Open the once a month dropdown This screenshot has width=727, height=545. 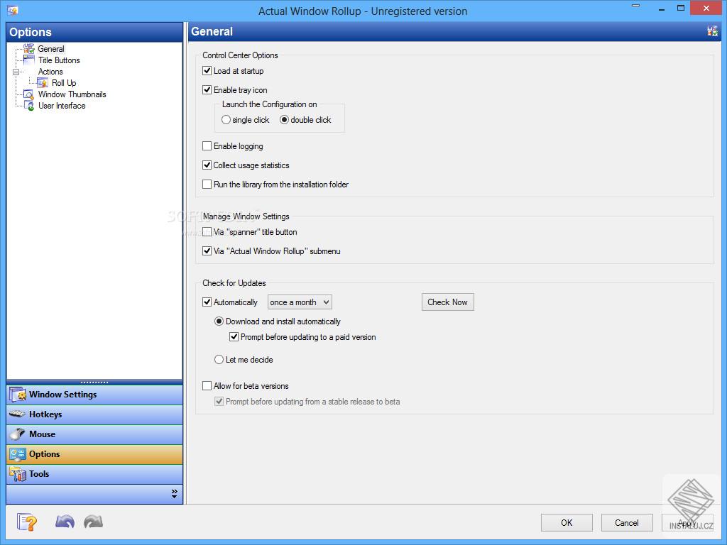[x=300, y=302]
